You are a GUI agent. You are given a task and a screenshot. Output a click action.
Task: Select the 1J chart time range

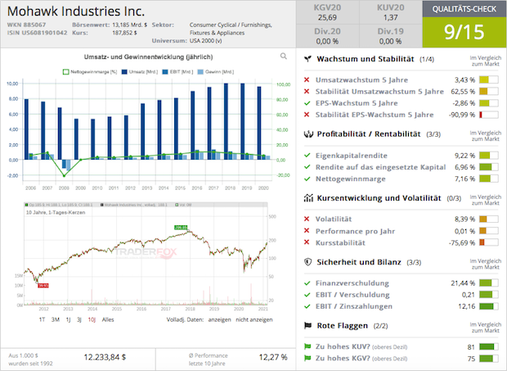[68, 319]
